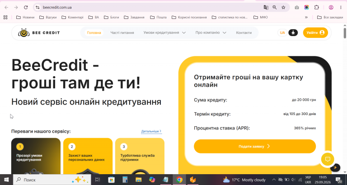Open the Відгуки bookmarks folder
The width and height of the screenshot is (347, 185).
click(48, 17)
